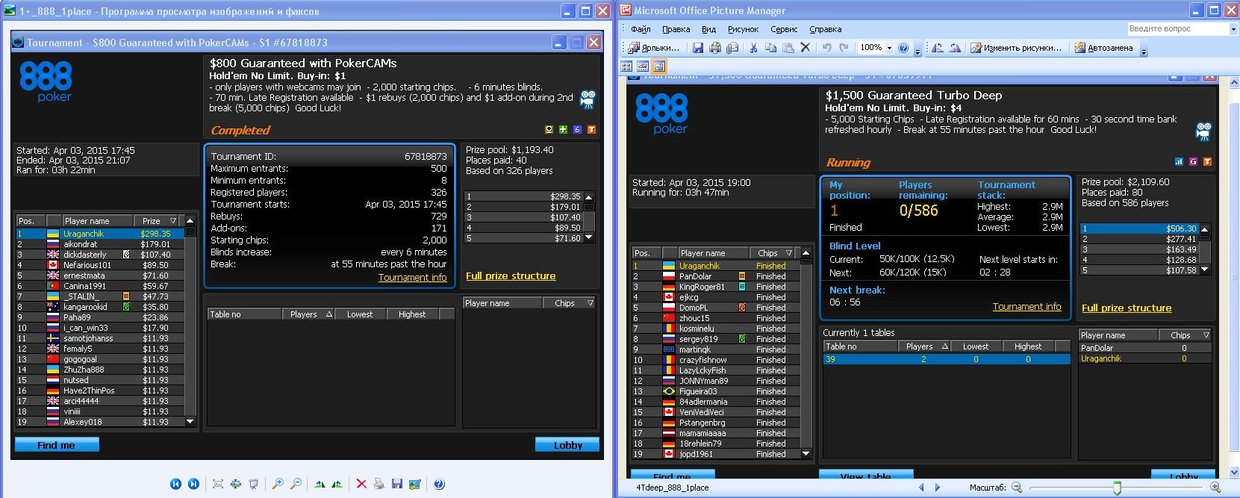The height and width of the screenshot is (498, 1240).
Task: Click Find me in the $800 tournament window
Action: tap(57, 445)
